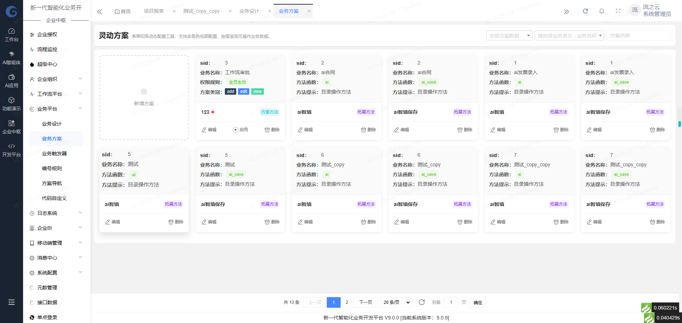Open the 请选择业务表名 dropdown
The image size is (682, 323).
click(569, 35)
